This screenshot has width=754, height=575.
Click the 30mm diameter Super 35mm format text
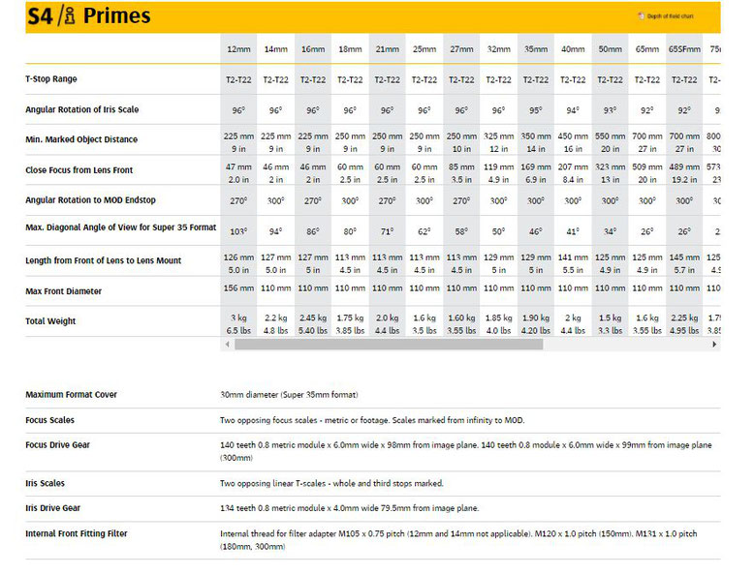point(289,395)
